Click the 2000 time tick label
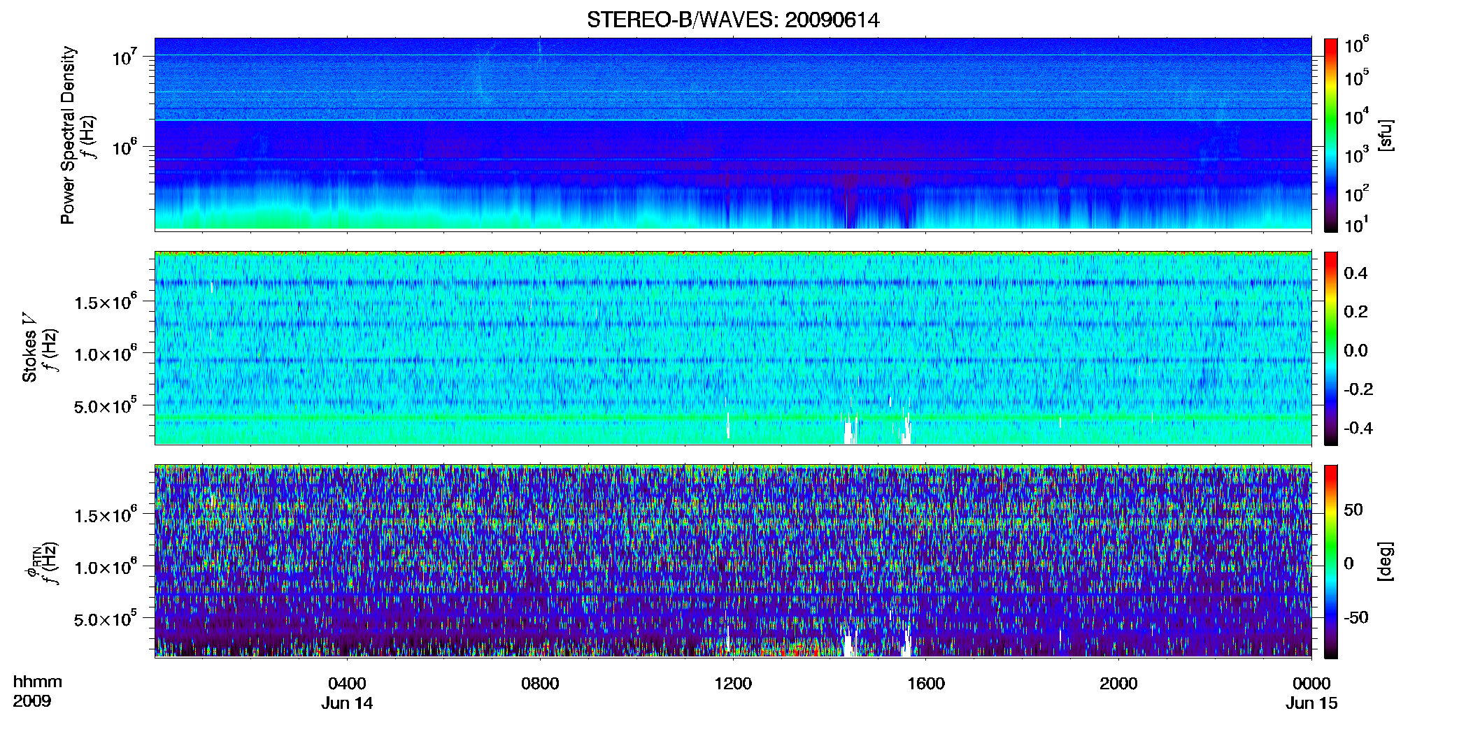Image resolution: width=1466 pixels, height=755 pixels. click(x=1118, y=684)
